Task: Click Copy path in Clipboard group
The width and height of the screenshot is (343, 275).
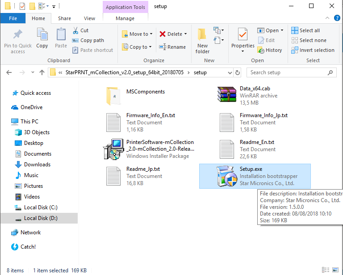Action: coord(88,40)
